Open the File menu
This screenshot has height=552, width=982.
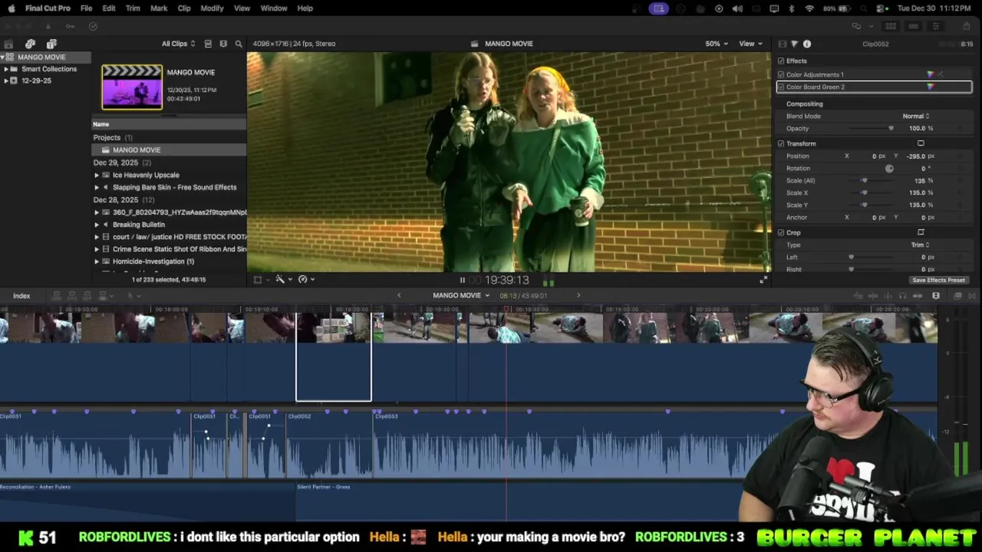coord(86,8)
